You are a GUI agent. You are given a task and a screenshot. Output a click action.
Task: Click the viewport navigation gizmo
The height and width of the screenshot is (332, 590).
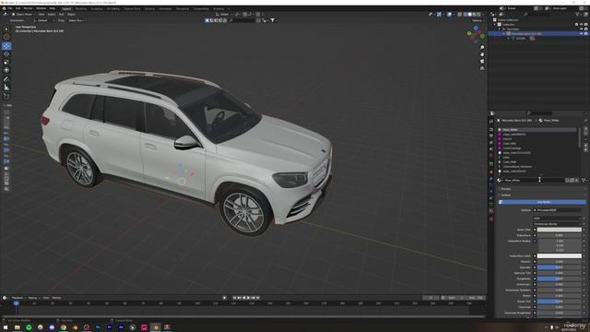click(x=476, y=34)
